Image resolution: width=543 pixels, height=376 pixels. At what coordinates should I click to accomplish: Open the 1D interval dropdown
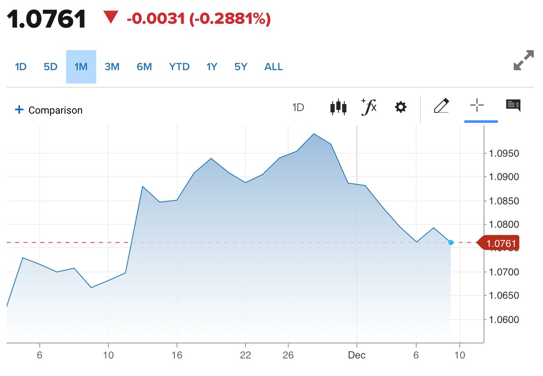(x=298, y=108)
